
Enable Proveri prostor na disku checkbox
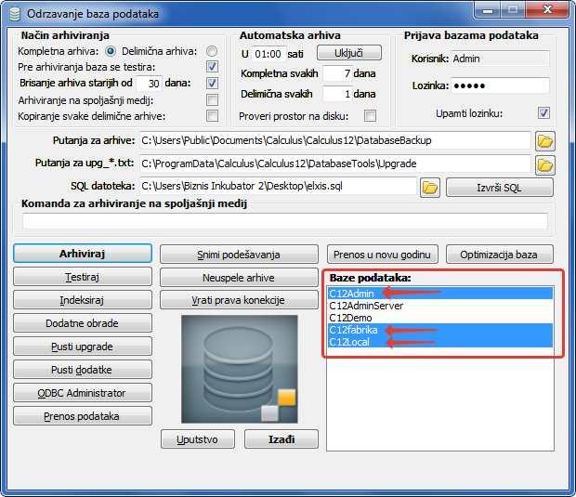point(371,116)
